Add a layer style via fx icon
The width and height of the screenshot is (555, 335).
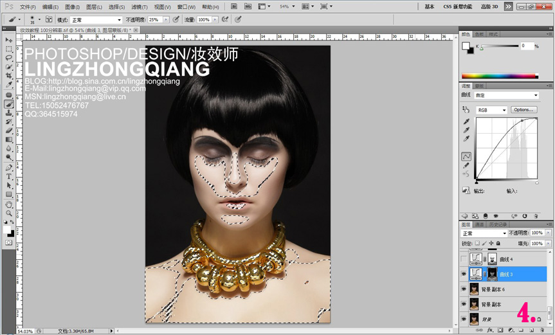coord(490,330)
